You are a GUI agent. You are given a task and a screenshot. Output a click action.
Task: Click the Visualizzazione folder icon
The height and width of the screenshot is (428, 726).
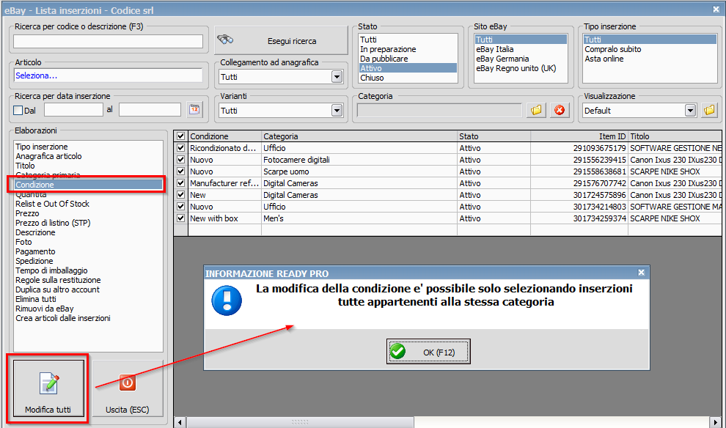(709, 110)
